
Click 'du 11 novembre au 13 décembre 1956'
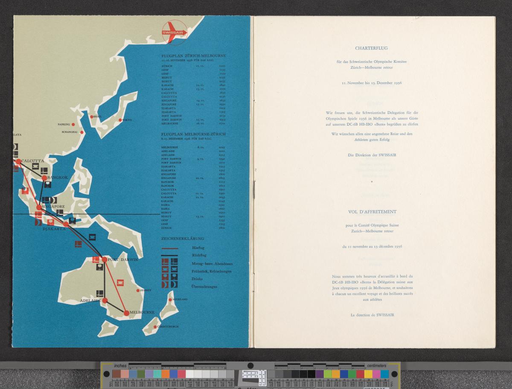(x=371, y=246)
